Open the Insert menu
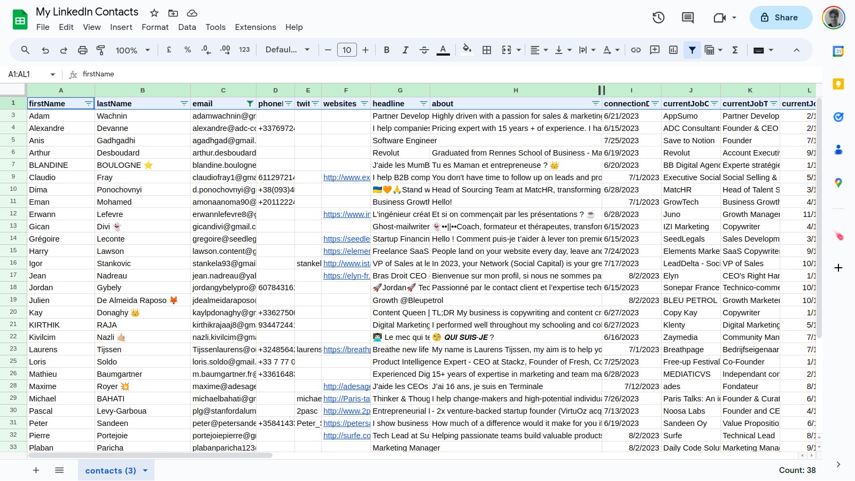Viewport: 855px width, 481px height. click(x=121, y=27)
